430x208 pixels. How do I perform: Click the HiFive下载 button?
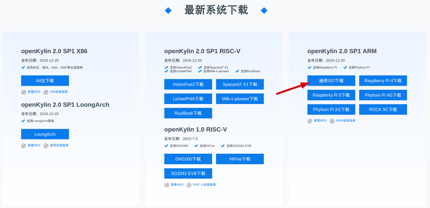click(x=240, y=159)
